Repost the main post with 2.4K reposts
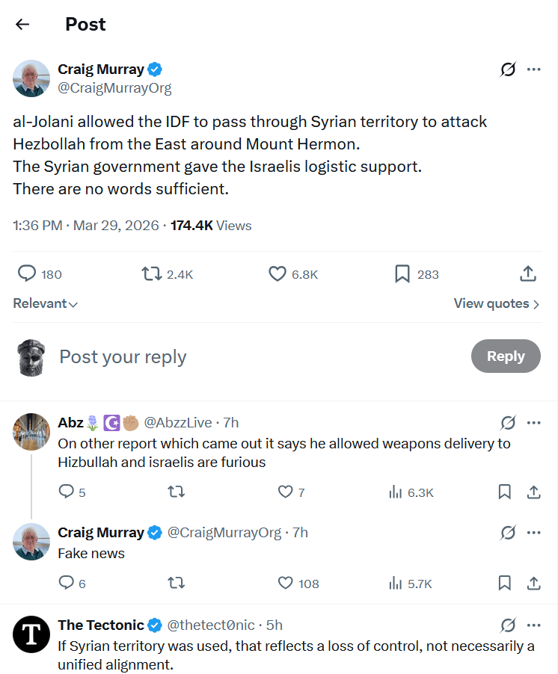 (152, 274)
